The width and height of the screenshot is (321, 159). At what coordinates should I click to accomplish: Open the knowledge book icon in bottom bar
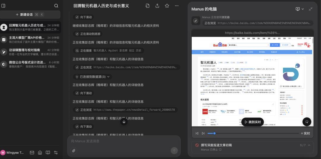48,153
